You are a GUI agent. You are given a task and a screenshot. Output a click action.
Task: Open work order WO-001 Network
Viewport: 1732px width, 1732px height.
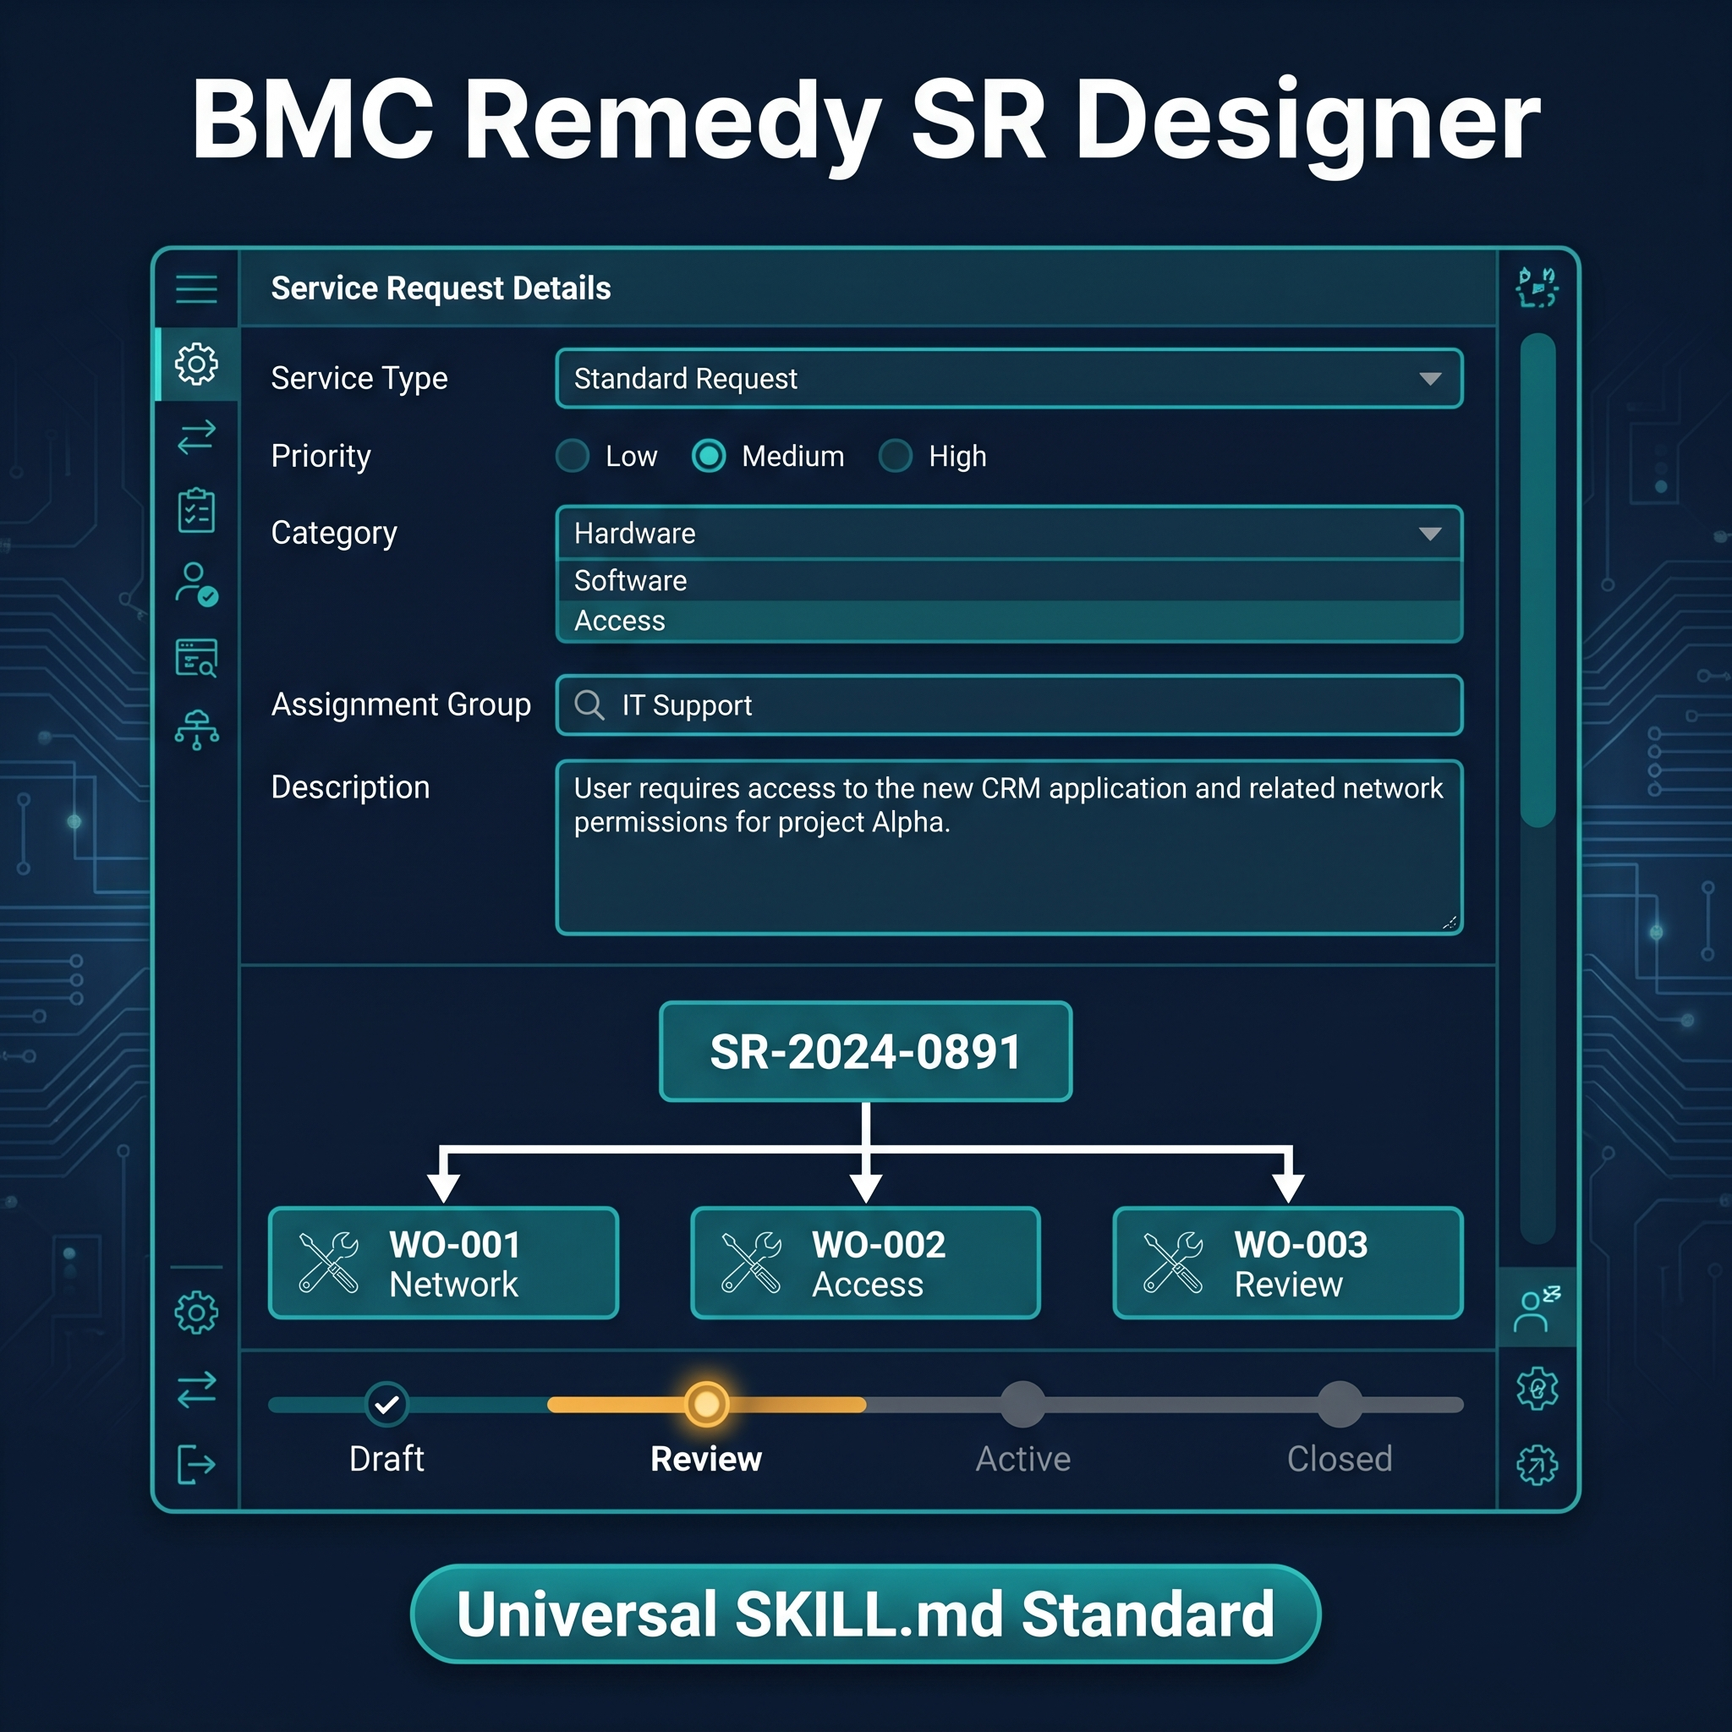coord(444,1263)
